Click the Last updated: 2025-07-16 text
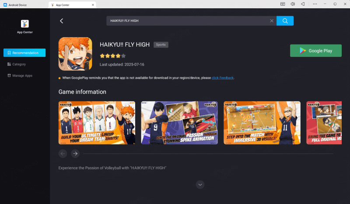The width and height of the screenshot is (350, 204). pos(122,65)
